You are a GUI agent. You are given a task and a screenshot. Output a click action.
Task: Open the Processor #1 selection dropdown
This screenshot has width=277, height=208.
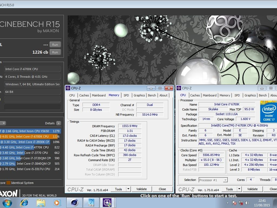tap(213, 180)
